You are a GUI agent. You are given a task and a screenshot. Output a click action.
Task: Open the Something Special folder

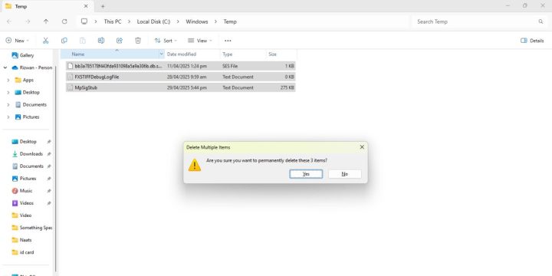(x=32, y=228)
